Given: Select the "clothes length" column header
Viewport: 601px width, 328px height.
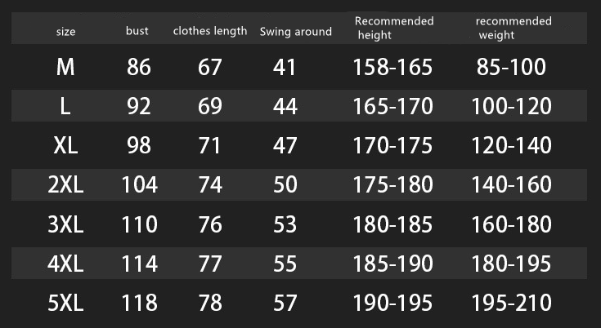Looking at the screenshot, I should pyautogui.click(x=210, y=31).
